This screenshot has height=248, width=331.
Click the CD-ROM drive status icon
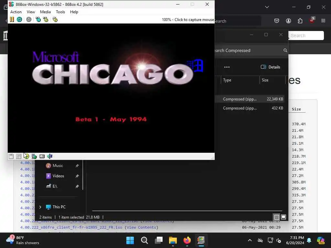(x=27, y=156)
